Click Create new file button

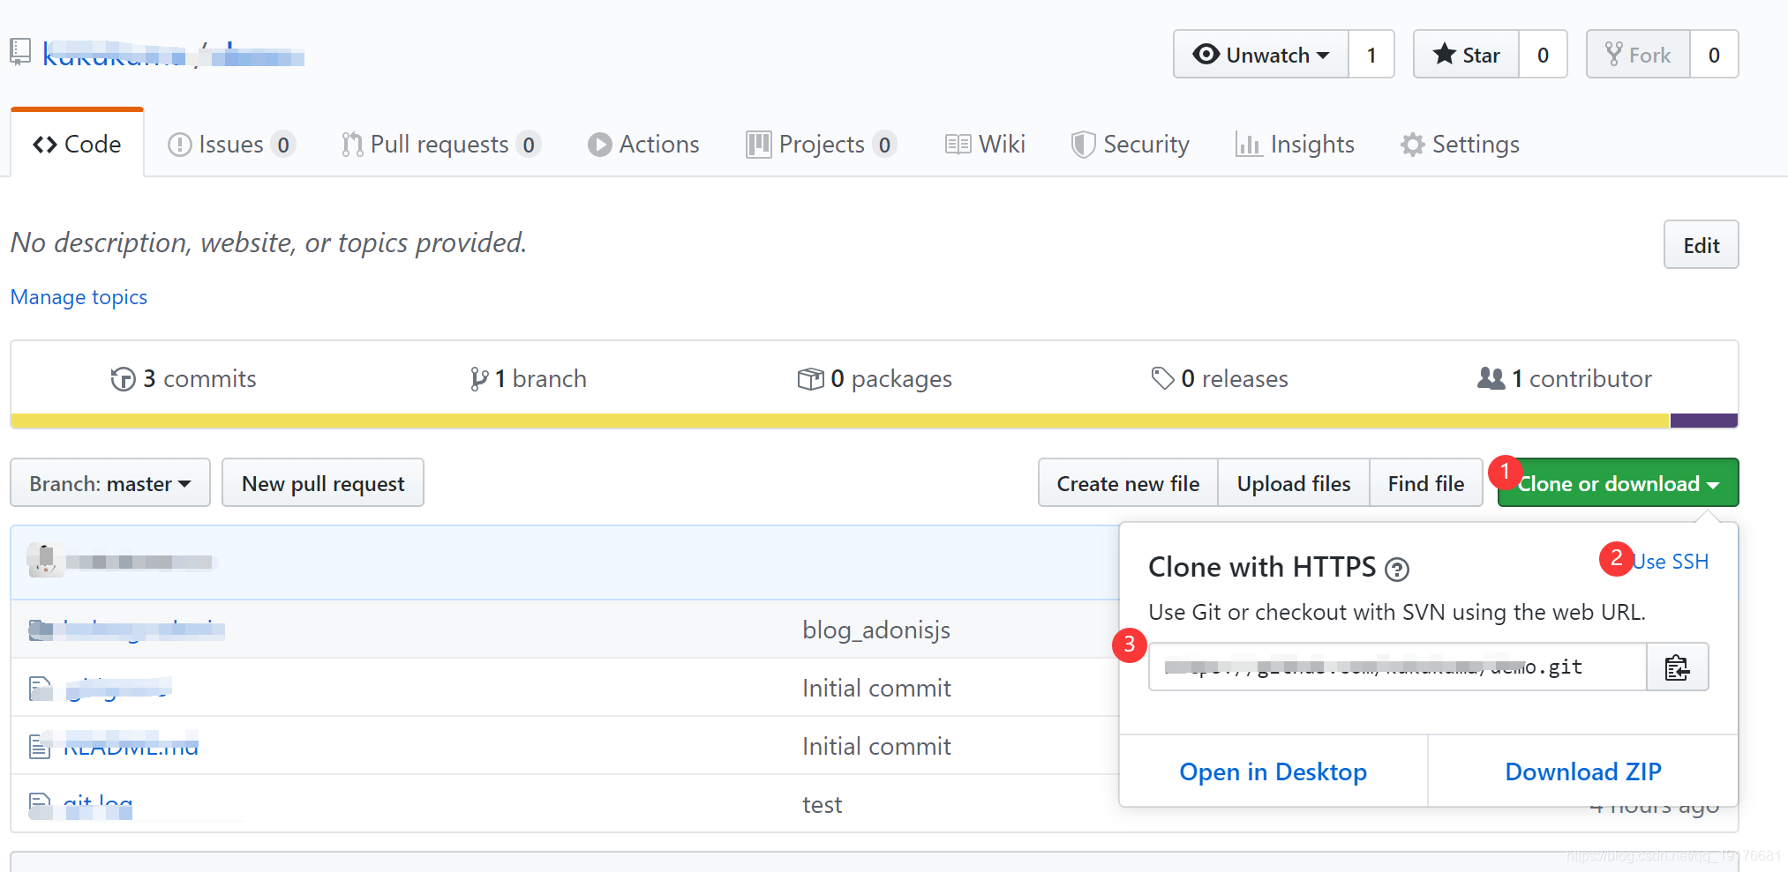pyautogui.click(x=1128, y=483)
